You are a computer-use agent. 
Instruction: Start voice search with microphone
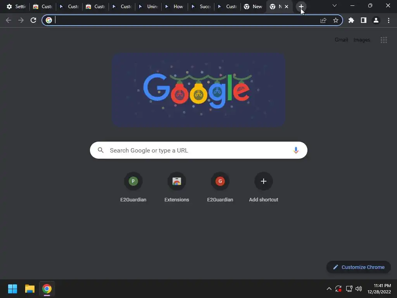pyautogui.click(x=296, y=150)
